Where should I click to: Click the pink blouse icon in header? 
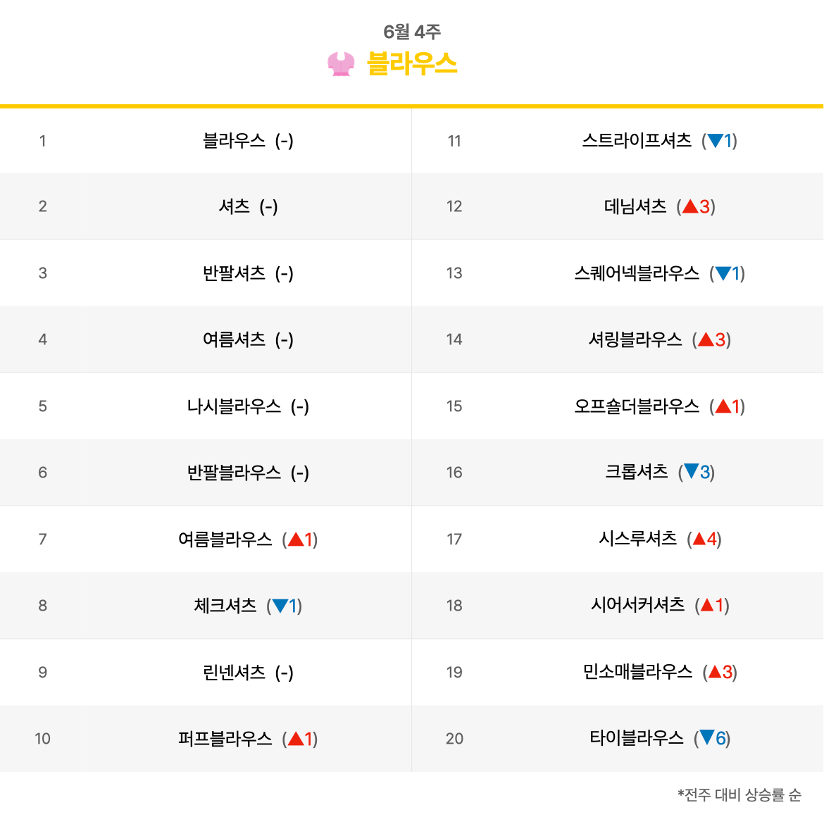pos(341,64)
